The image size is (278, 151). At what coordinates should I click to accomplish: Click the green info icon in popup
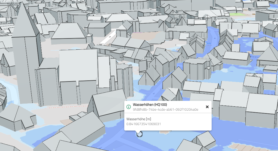coord(129,107)
